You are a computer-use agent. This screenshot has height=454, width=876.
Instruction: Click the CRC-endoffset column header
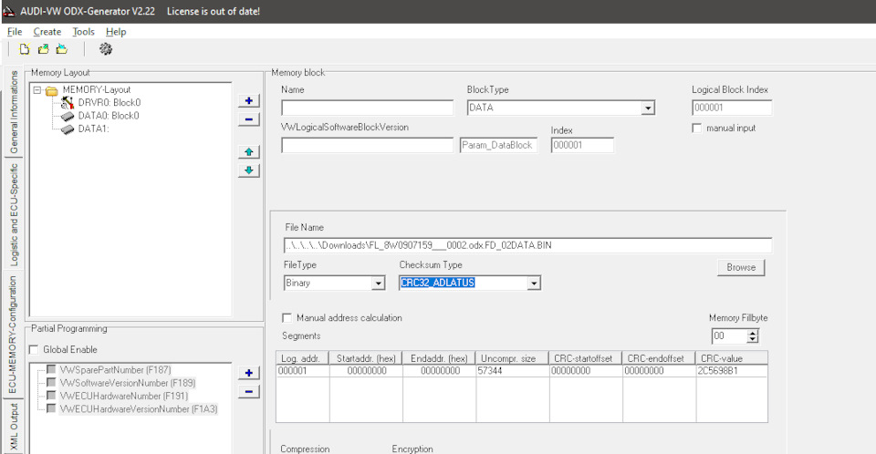[x=659, y=358]
